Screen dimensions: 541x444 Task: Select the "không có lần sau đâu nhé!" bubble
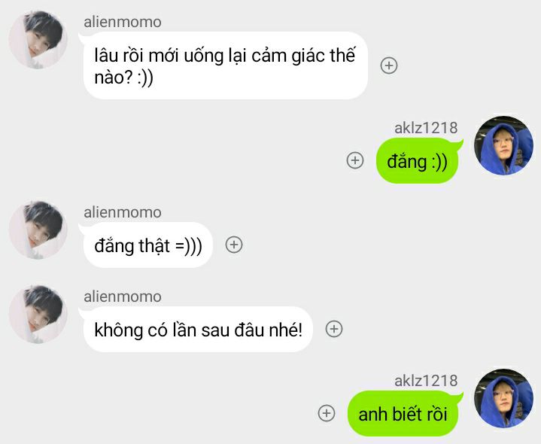(x=198, y=329)
